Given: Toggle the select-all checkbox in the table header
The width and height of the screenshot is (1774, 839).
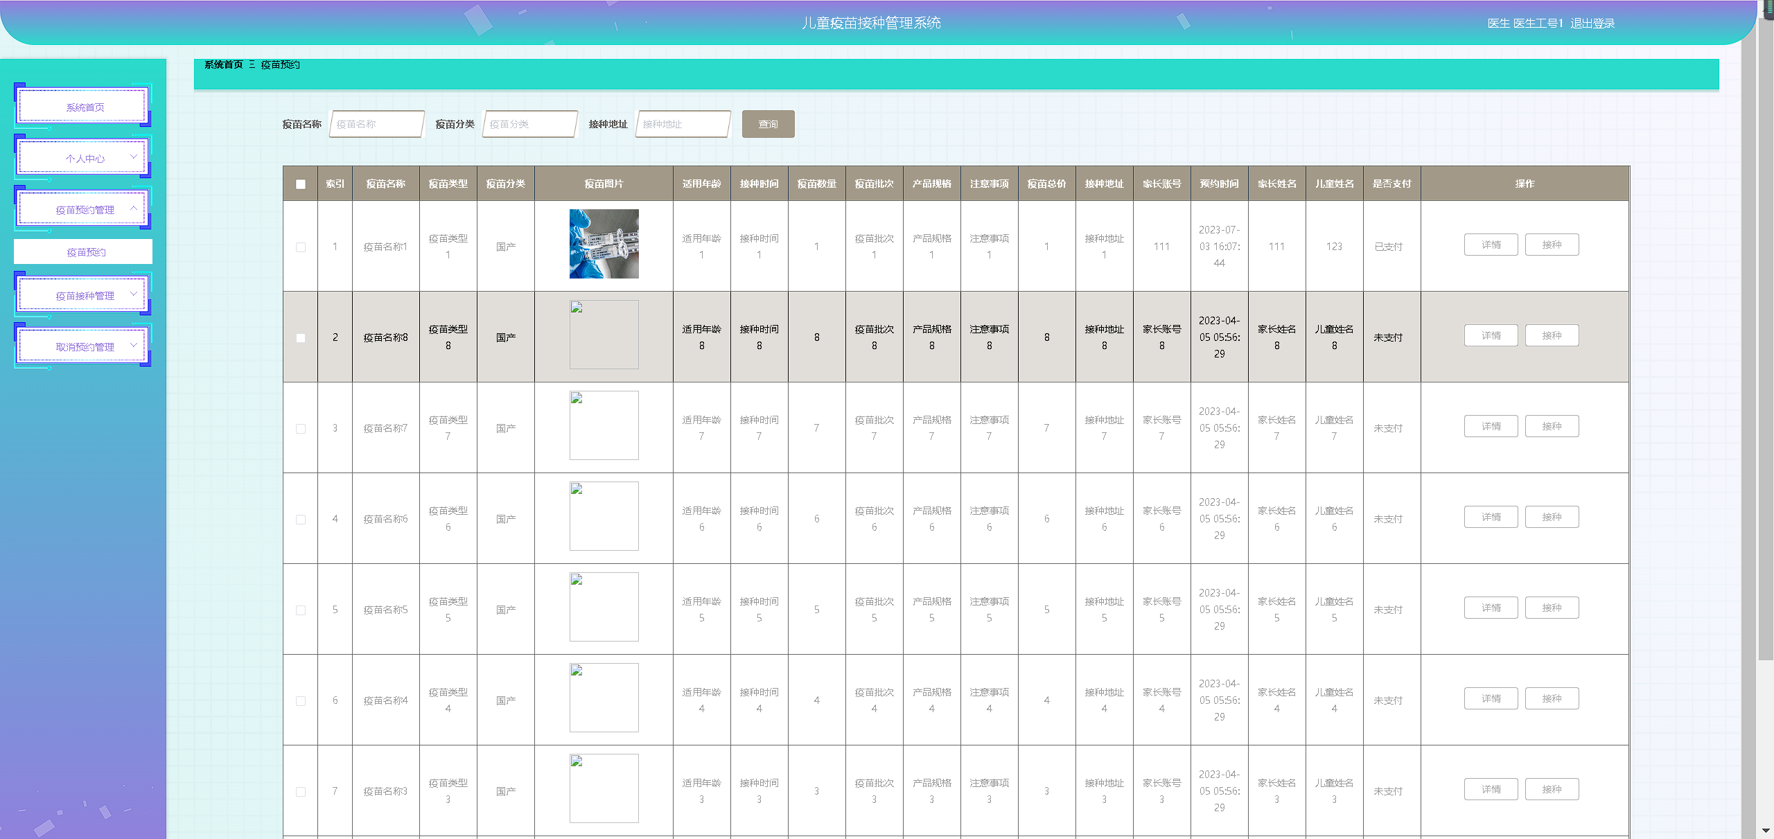Looking at the screenshot, I should [301, 184].
